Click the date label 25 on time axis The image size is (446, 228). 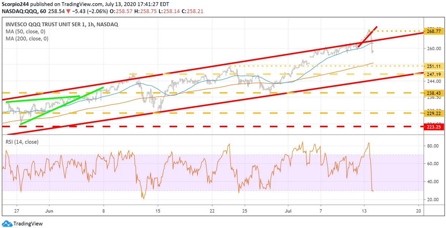245,211
